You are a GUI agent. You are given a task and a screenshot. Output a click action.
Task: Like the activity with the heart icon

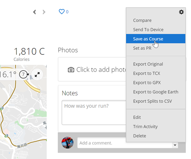[62, 12]
